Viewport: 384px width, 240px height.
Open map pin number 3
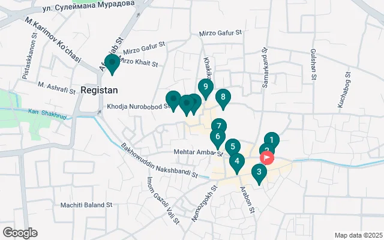(259, 173)
